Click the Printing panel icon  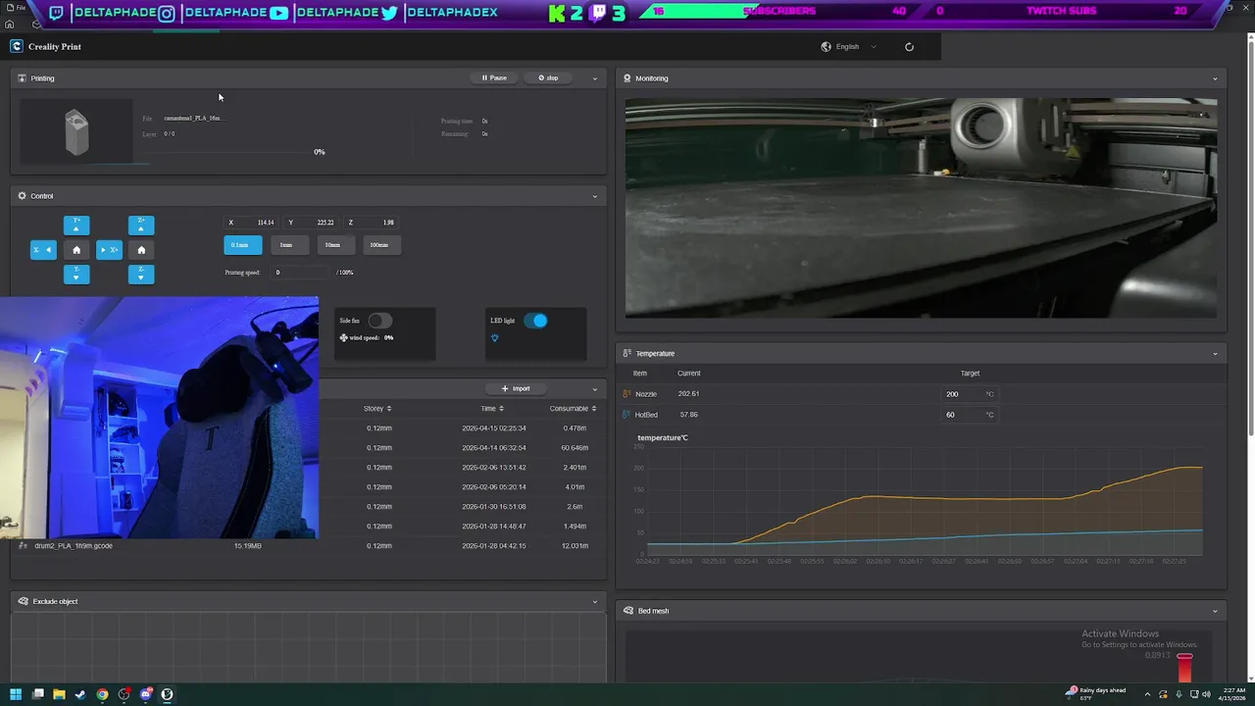pyautogui.click(x=22, y=78)
